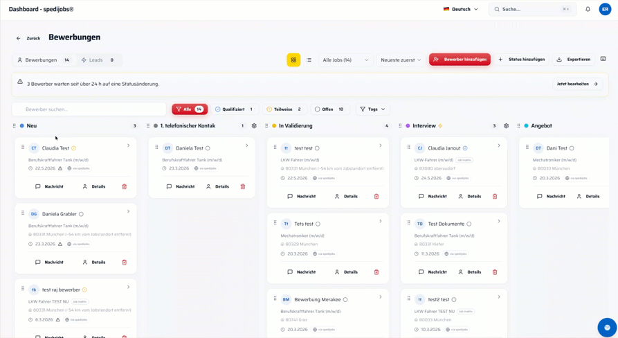This screenshot has height=338, width=618.
Task: Click the panel layout icon beside Exportieren
Action: [x=603, y=59]
